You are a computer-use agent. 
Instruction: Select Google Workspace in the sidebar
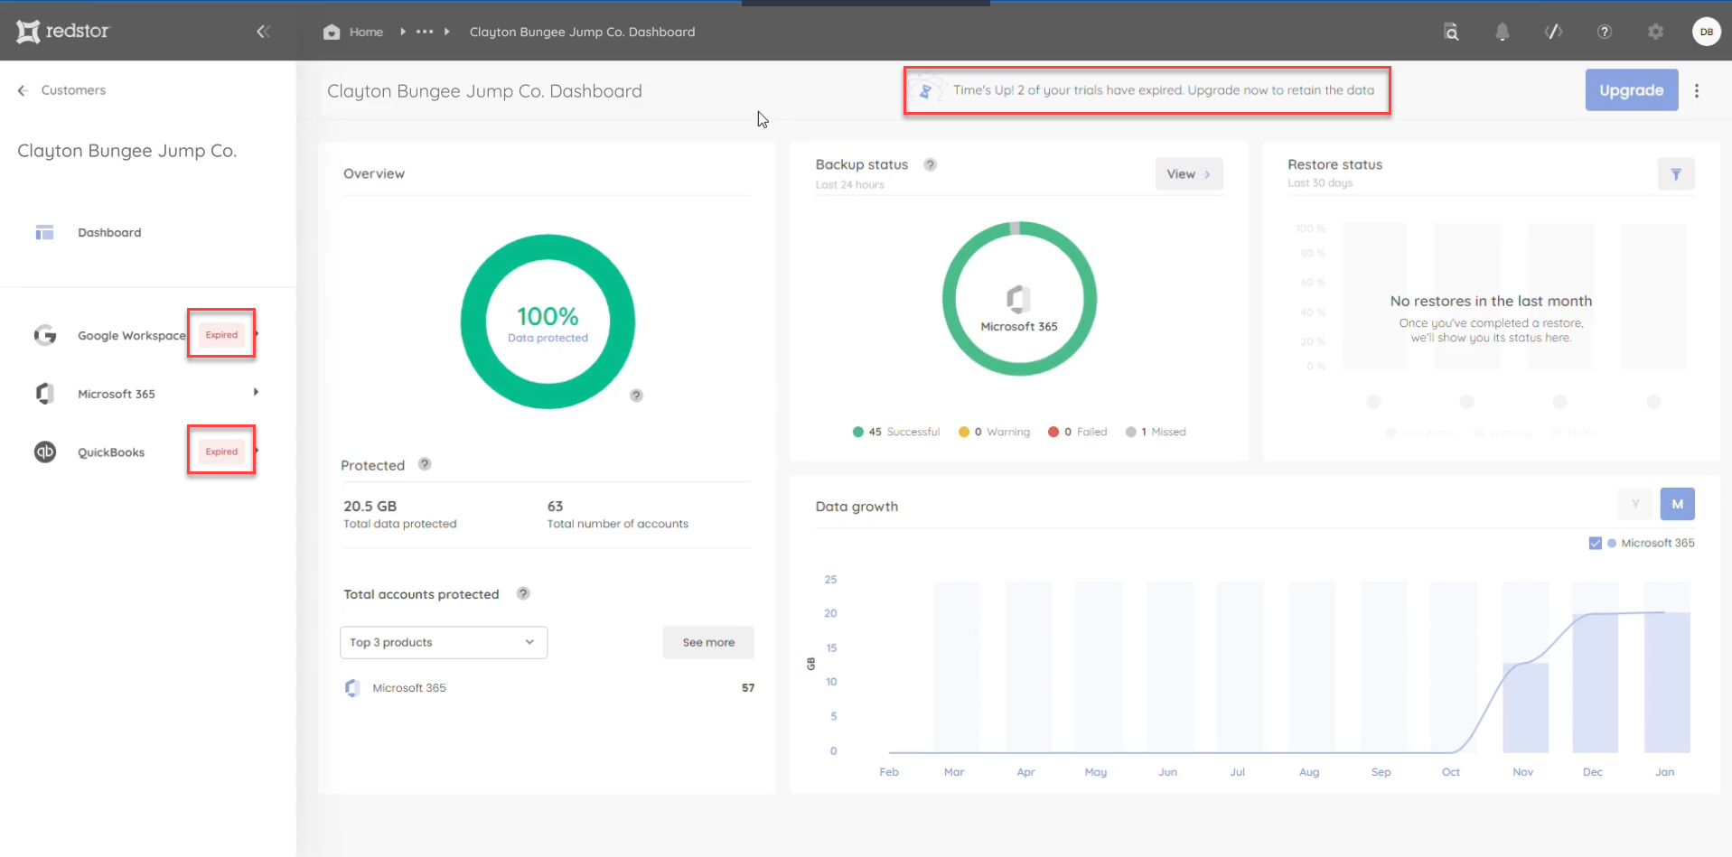coord(131,335)
